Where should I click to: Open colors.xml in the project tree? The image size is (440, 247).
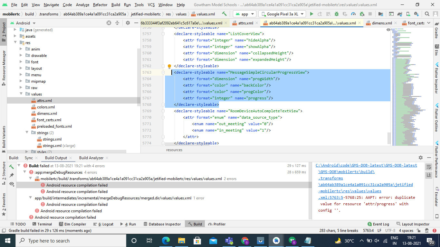(x=46, y=107)
